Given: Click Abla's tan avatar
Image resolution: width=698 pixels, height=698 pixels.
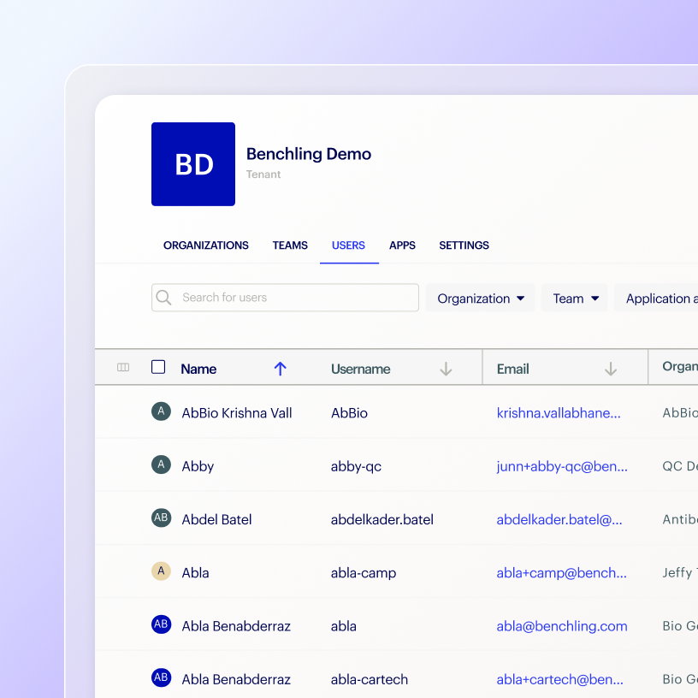Looking at the screenshot, I should (x=161, y=571).
